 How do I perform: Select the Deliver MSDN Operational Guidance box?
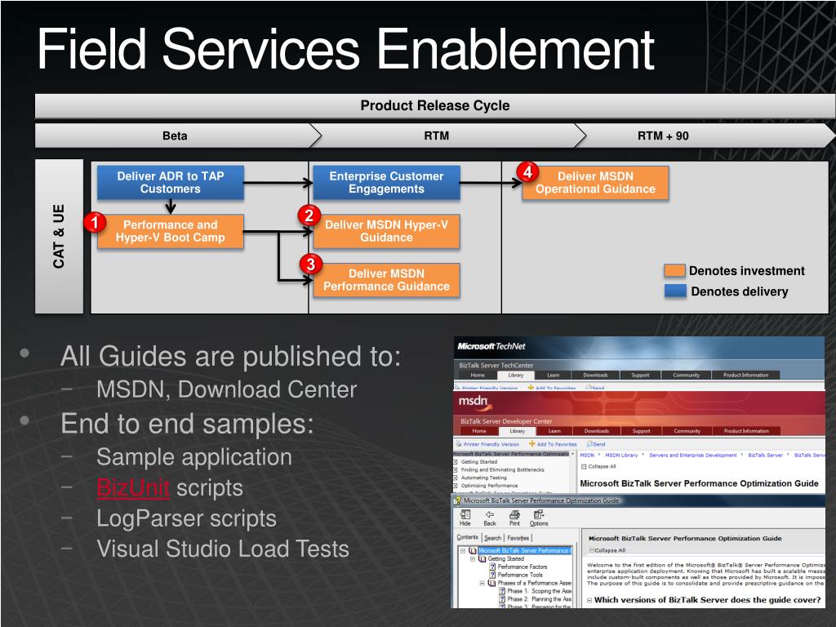[x=595, y=182]
